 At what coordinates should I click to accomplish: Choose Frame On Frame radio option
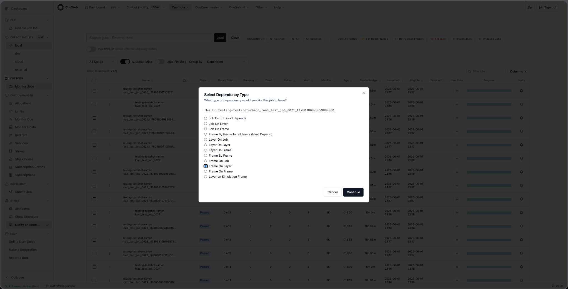tap(206, 171)
